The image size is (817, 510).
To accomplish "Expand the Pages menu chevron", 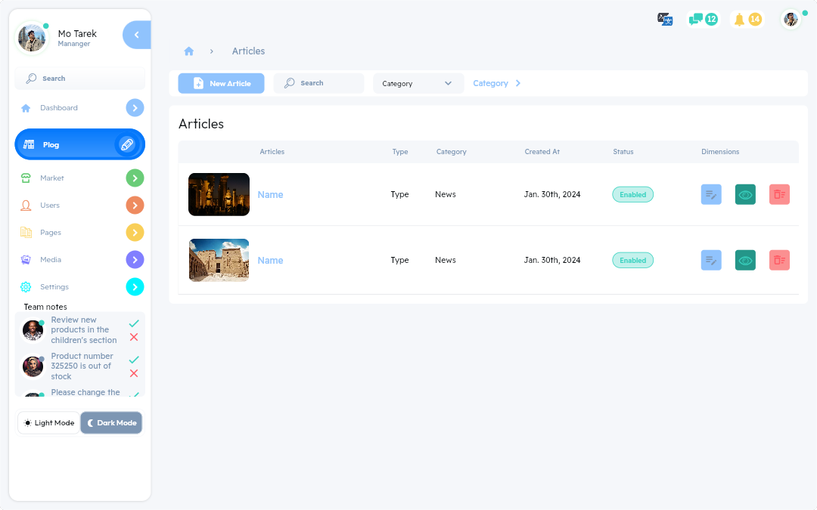I will tap(135, 232).
